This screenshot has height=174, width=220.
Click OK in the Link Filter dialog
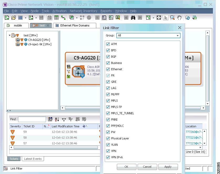pos(127,167)
